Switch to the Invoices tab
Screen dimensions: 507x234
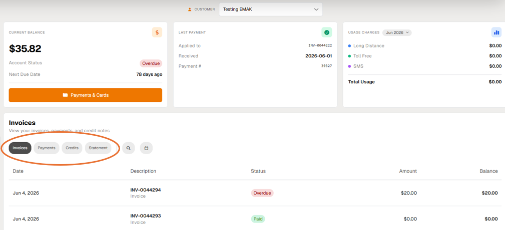[x=20, y=148]
